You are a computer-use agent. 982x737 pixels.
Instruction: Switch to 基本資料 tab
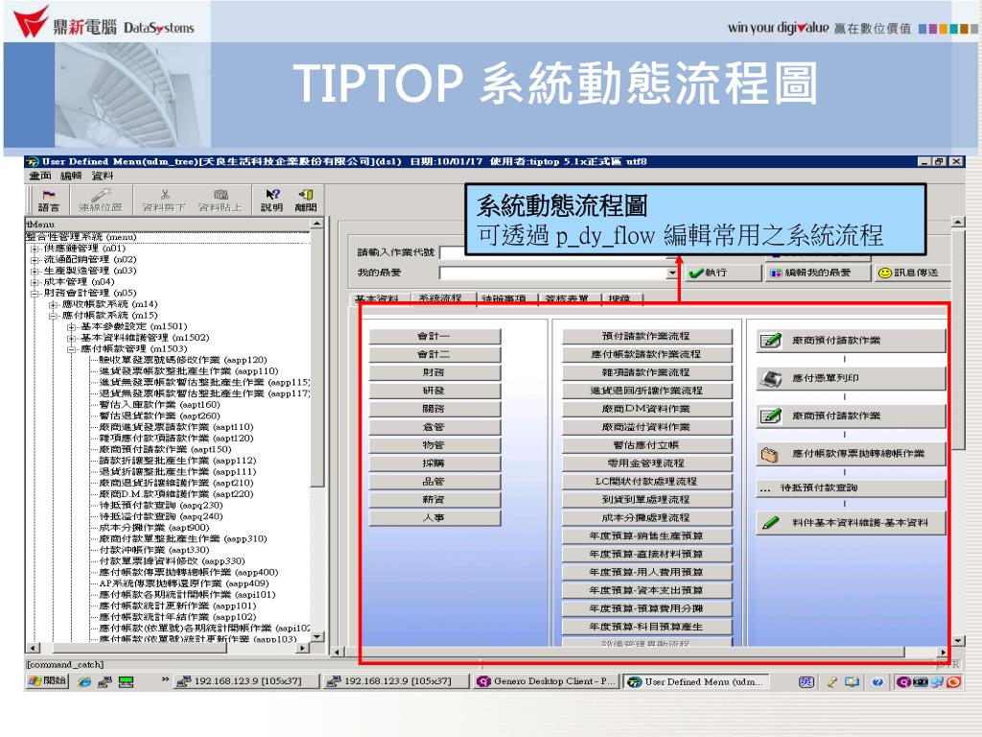[378, 299]
